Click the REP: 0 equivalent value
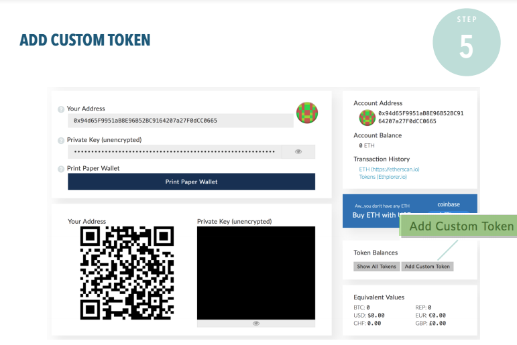The height and width of the screenshot is (345, 517). [423, 307]
